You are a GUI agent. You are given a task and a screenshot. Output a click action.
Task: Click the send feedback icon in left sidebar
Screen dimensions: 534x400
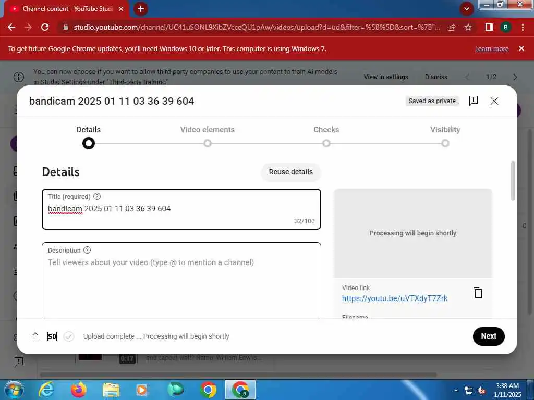point(19,361)
